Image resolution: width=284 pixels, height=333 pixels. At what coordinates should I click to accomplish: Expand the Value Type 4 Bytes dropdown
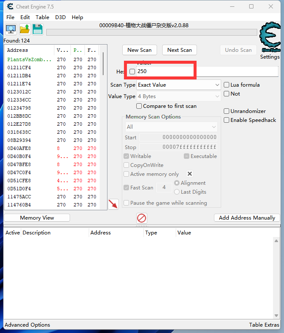coord(178,96)
